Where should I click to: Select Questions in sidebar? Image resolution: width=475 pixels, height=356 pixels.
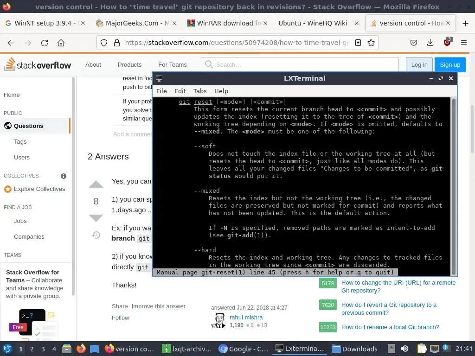tap(35, 126)
